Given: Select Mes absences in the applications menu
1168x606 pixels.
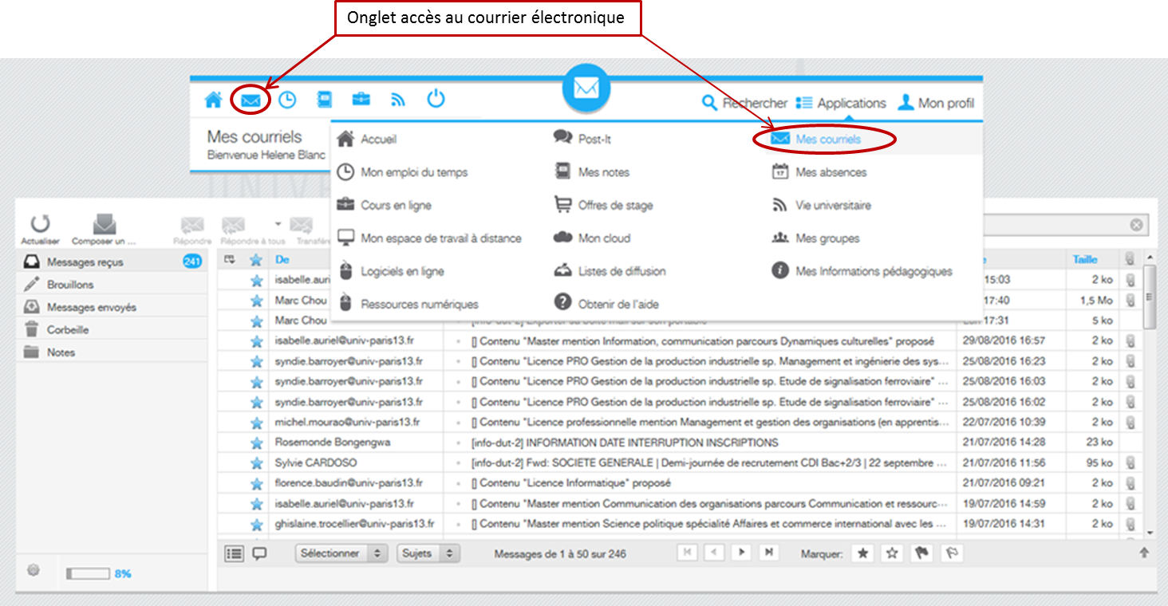Looking at the screenshot, I should pos(830,172).
